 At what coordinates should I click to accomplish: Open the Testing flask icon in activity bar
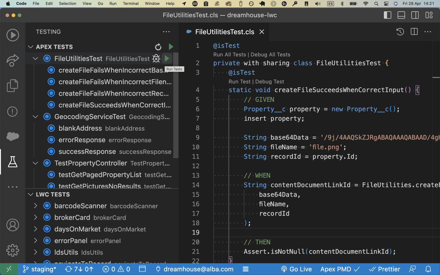(12, 162)
